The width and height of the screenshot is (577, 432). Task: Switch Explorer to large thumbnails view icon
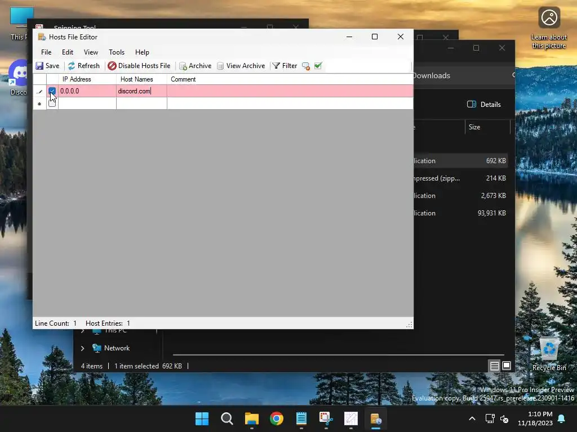coord(507,366)
